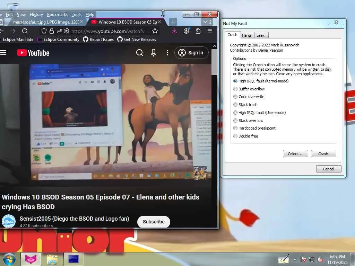The height and width of the screenshot is (266, 355).
Task: Subscribe to the Sensist2005 channel
Action: [x=154, y=222]
